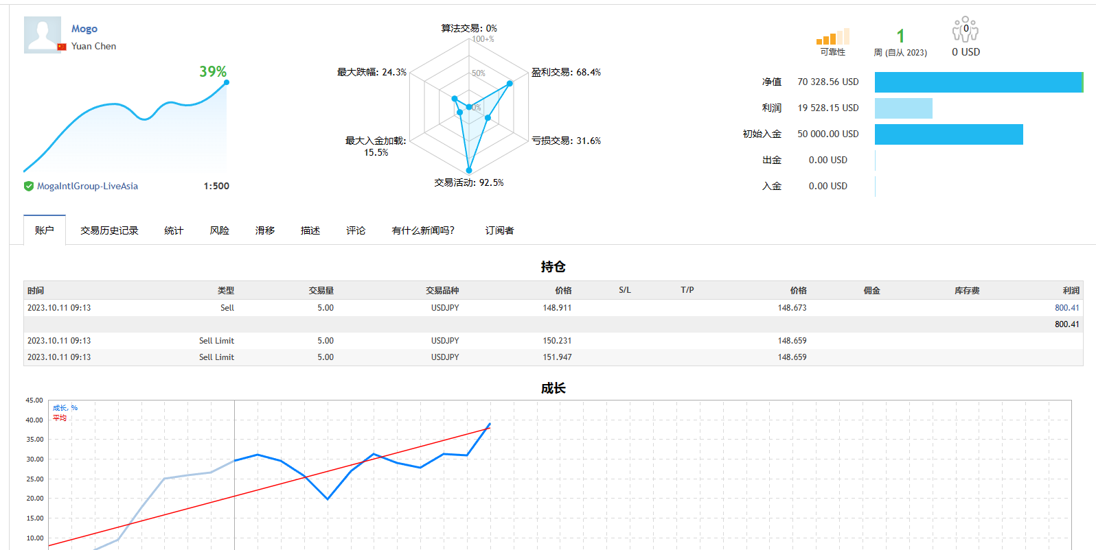Image resolution: width=1096 pixels, height=550 pixels.
Task: Click the 交易活动: 92.5% radar label
Action: pos(469,182)
